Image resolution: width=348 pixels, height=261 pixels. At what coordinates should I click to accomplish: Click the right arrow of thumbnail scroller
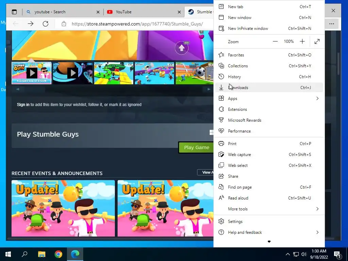(209, 89)
